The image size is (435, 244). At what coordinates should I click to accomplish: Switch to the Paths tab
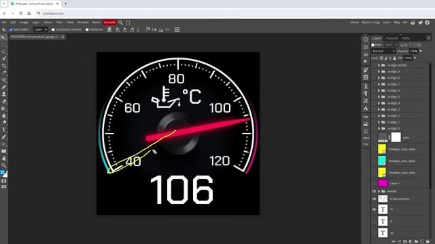(x=406, y=38)
